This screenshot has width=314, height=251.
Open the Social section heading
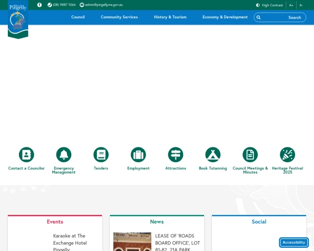pyautogui.click(x=259, y=222)
